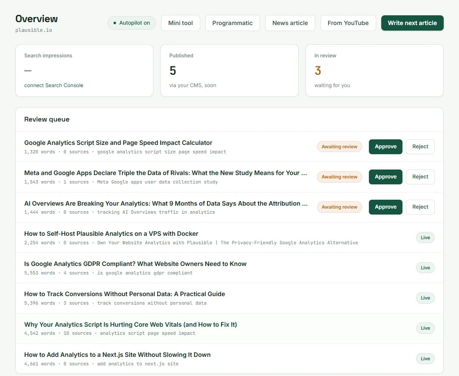The image size is (459, 376).
Task: Click the 'waiting for you' caption
Action: [x=332, y=85]
